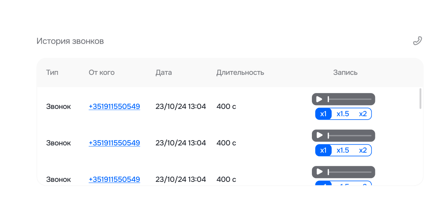Viewport: 446px width, 221px height.
Task: Select x1 speed for second recording
Action: 323,150
